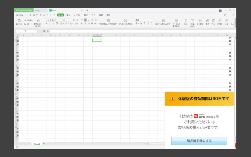Image resolution: width=251 pixels, height=157 pixels.
Task: Align cell content to the top
Action: click(x=82, y=20)
